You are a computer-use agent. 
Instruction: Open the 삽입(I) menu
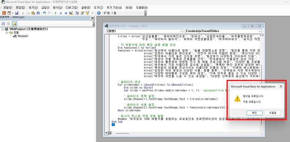45,8
